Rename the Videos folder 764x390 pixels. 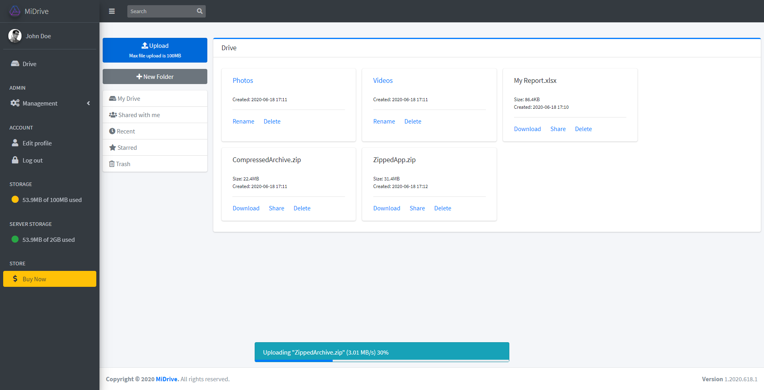pos(384,122)
